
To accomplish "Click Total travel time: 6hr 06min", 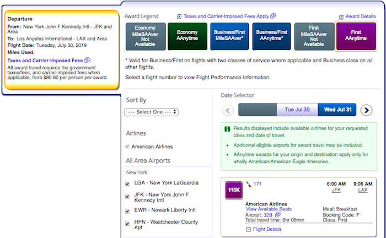I will [275, 220].
